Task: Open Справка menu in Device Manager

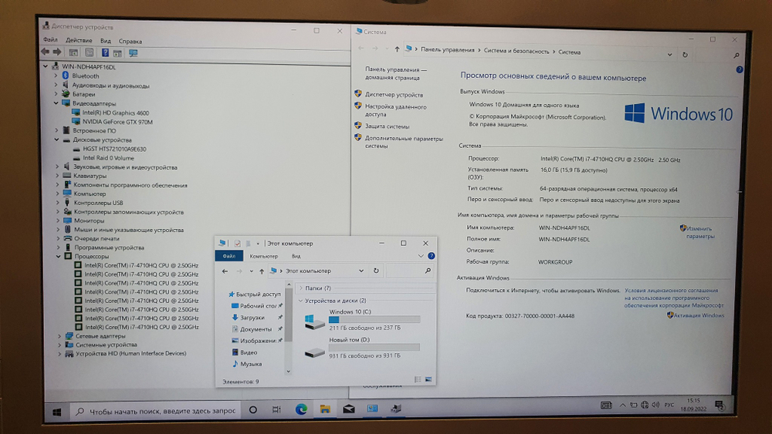Action: pos(130,42)
